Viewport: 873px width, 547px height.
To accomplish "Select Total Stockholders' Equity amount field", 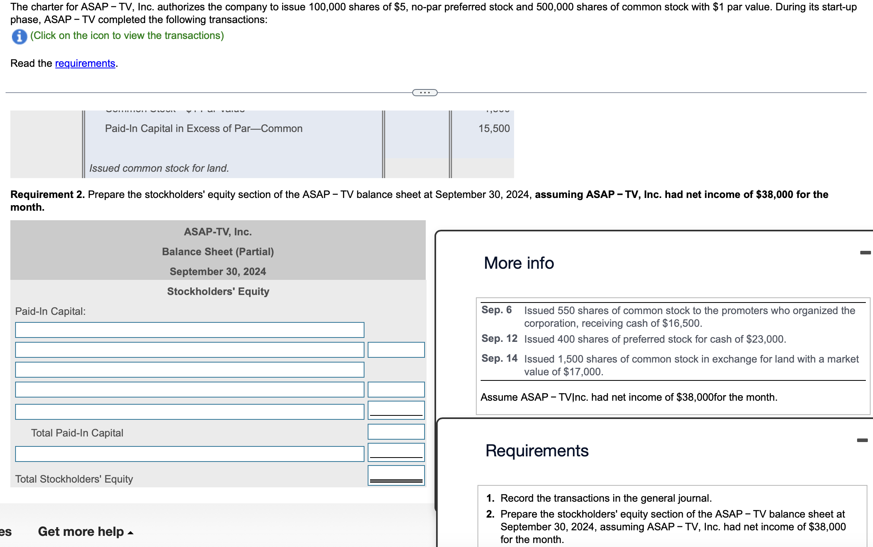I will (396, 475).
